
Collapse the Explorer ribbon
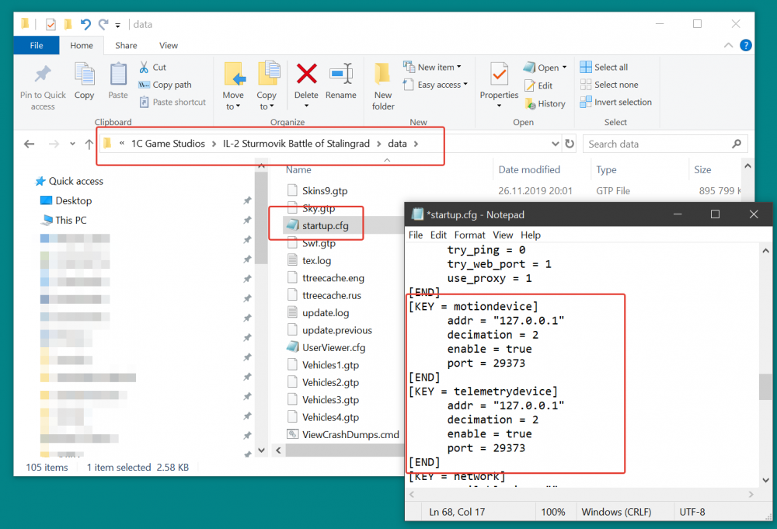pos(728,45)
